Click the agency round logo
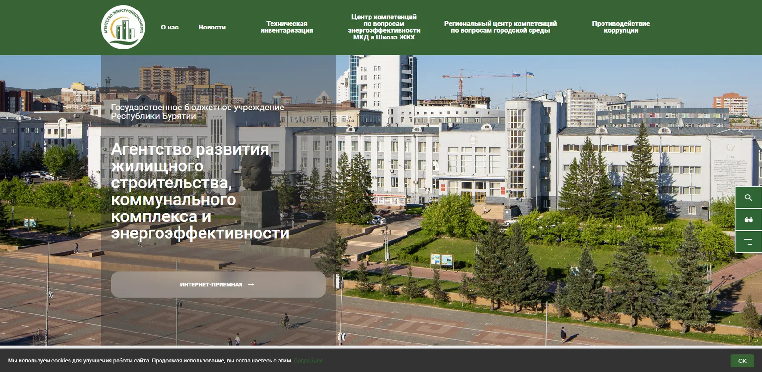 [x=123, y=27]
